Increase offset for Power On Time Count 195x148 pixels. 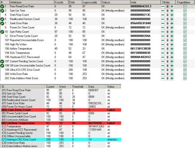(172, 28)
